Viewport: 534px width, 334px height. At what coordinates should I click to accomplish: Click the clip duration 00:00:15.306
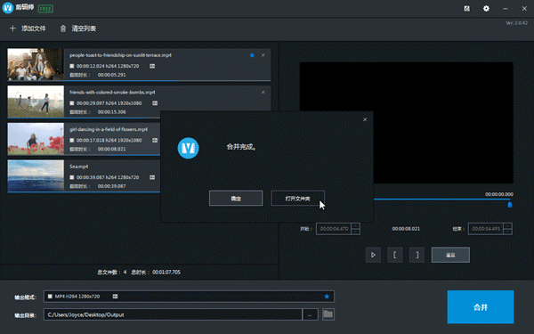pos(112,112)
